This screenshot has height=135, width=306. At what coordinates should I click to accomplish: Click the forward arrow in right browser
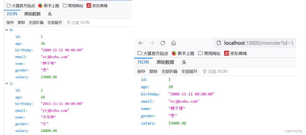tap(152, 43)
